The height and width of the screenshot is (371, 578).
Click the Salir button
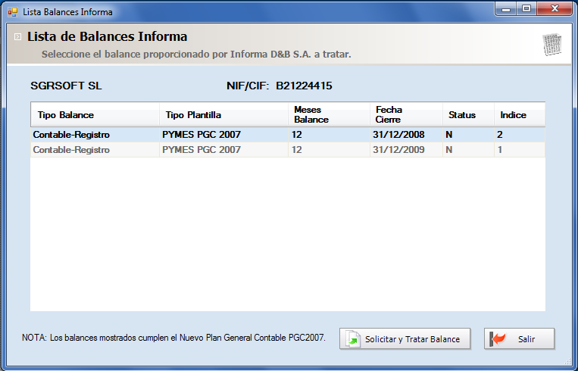click(519, 338)
